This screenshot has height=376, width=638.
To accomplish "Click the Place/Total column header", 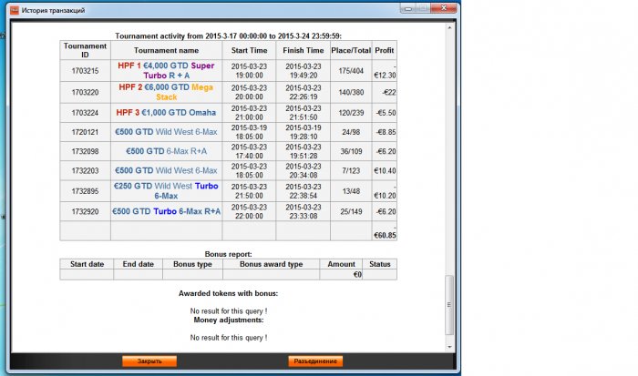I will [352, 50].
